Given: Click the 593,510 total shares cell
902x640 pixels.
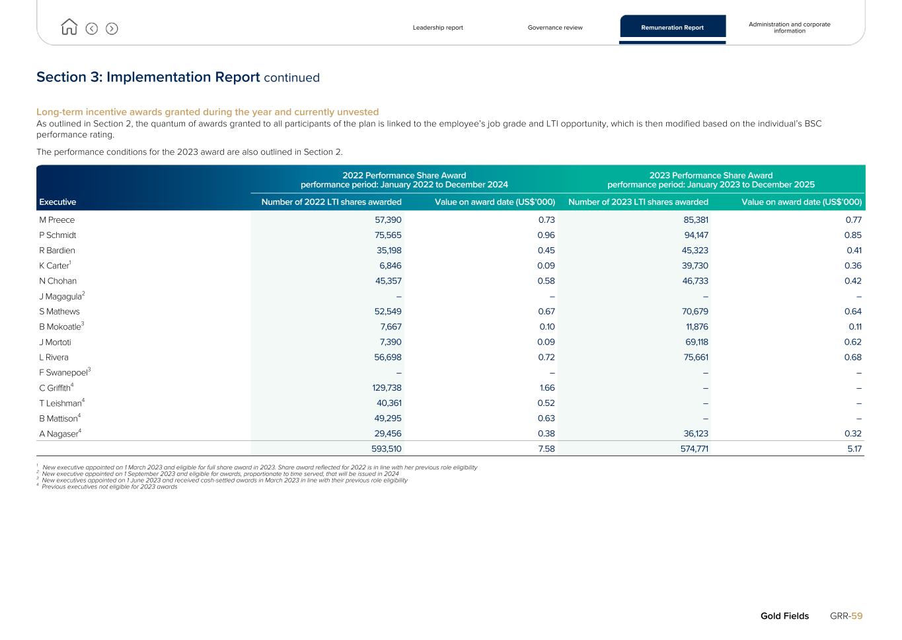Looking at the screenshot, I should click(x=386, y=449).
